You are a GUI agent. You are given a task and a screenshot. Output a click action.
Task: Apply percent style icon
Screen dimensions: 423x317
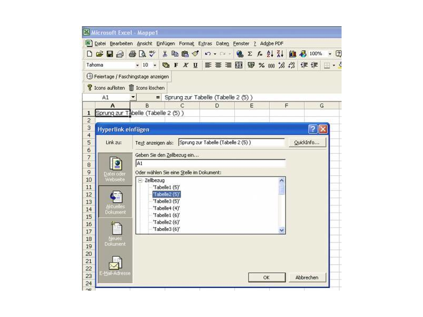pyautogui.click(x=261, y=65)
